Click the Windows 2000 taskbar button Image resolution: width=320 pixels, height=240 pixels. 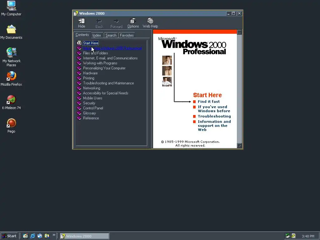(84, 236)
